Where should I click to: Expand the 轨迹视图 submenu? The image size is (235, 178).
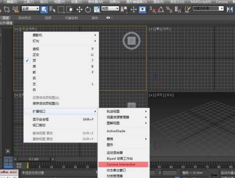(124, 111)
